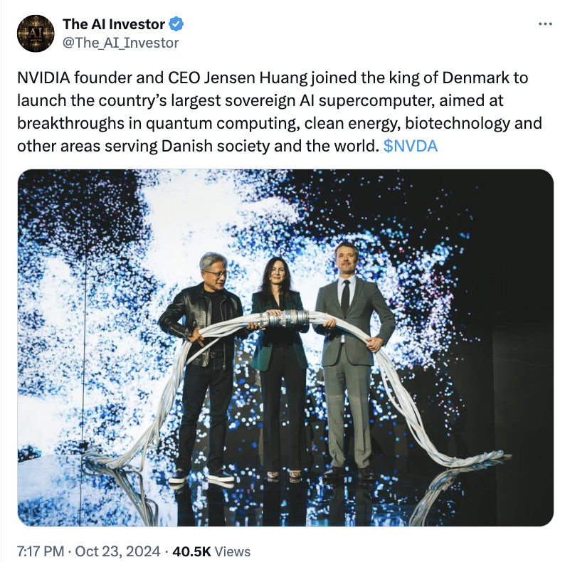Open the three-dot more options menu
565x562 pixels.
point(545,24)
